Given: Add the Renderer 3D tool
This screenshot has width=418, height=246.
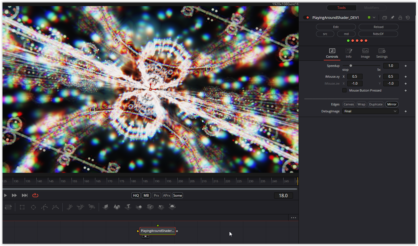Looking at the screenshot, I should tap(172, 207).
